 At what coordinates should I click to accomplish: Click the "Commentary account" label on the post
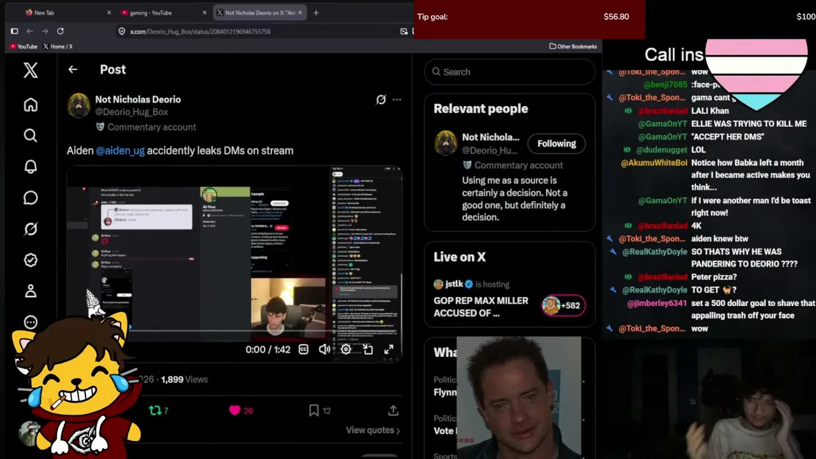pyautogui.click(x=152, y=127)
